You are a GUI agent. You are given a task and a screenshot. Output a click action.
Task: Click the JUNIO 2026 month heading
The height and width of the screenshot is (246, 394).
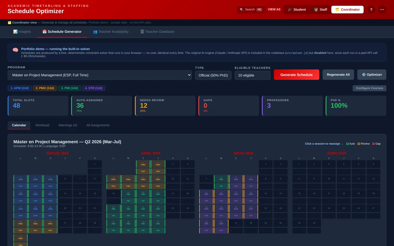[x=336, y=153]
